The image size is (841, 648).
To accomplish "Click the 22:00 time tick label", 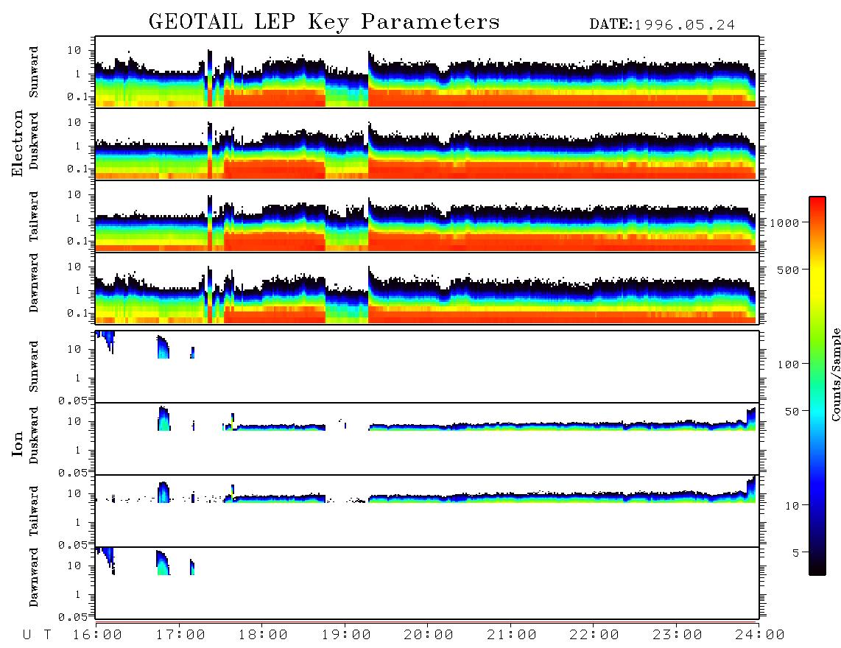I will (x=594, y=635).
